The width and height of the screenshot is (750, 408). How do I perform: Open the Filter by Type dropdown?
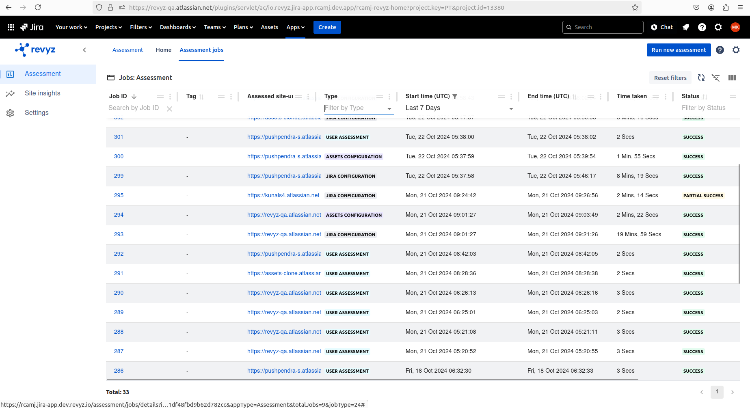click(x=359, y=108)
